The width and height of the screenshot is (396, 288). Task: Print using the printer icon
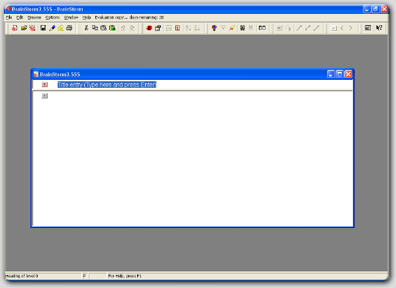click(x=69, y=28)
